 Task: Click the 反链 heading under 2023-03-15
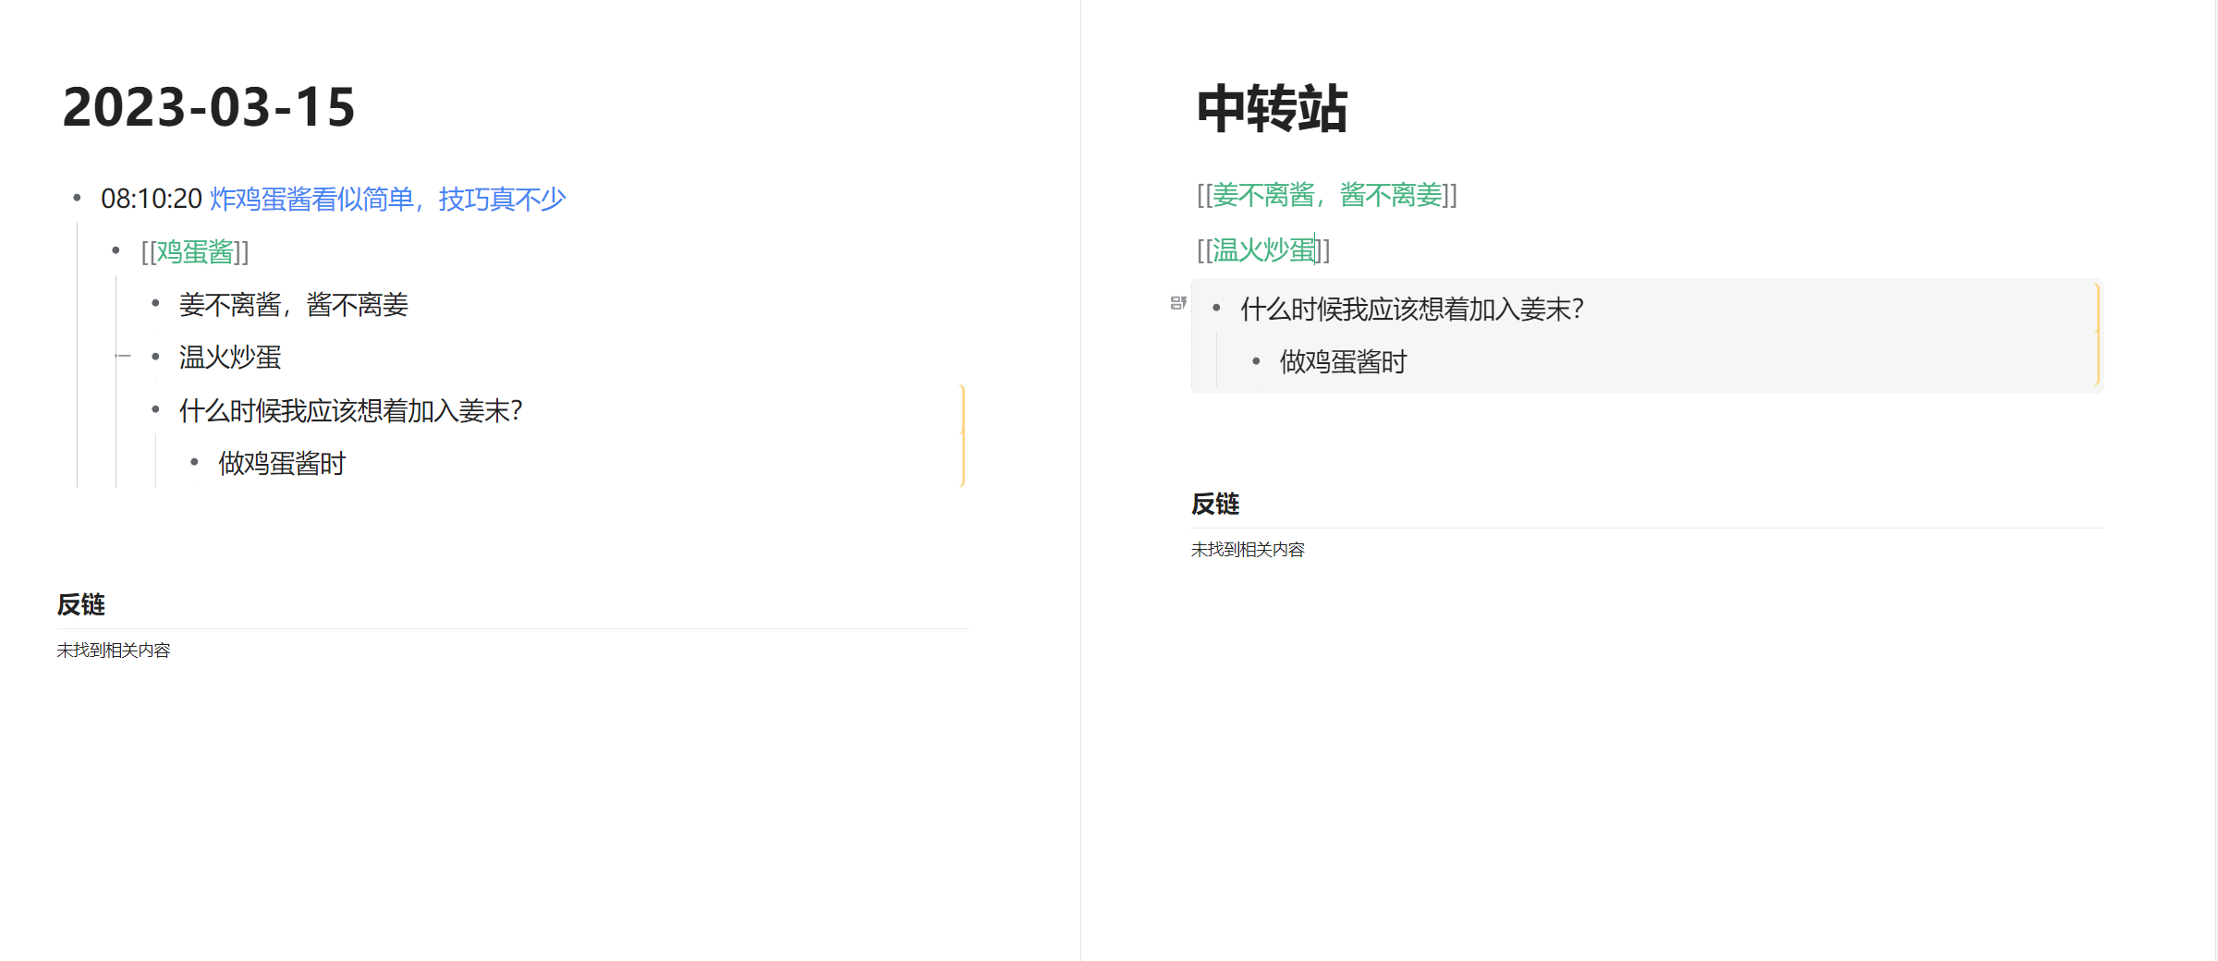click(81, 604)
